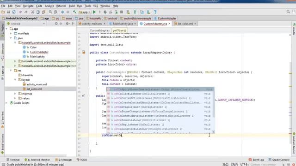Open the project panel settings gear
Viewport: 296px width, 166px height.
click(x=68, y=24)
